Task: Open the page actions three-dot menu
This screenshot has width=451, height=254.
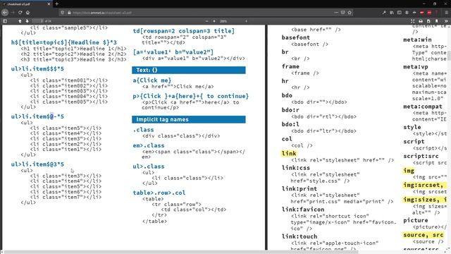Action: [336, 13]
